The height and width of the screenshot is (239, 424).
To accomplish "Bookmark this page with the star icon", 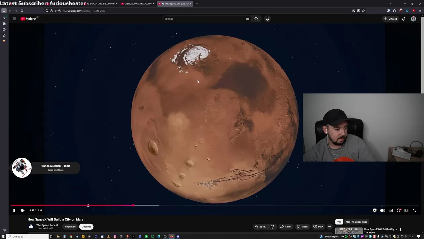I will [363, 11].
